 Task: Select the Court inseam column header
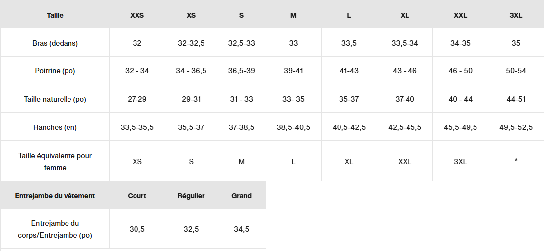tap(137, 196)
